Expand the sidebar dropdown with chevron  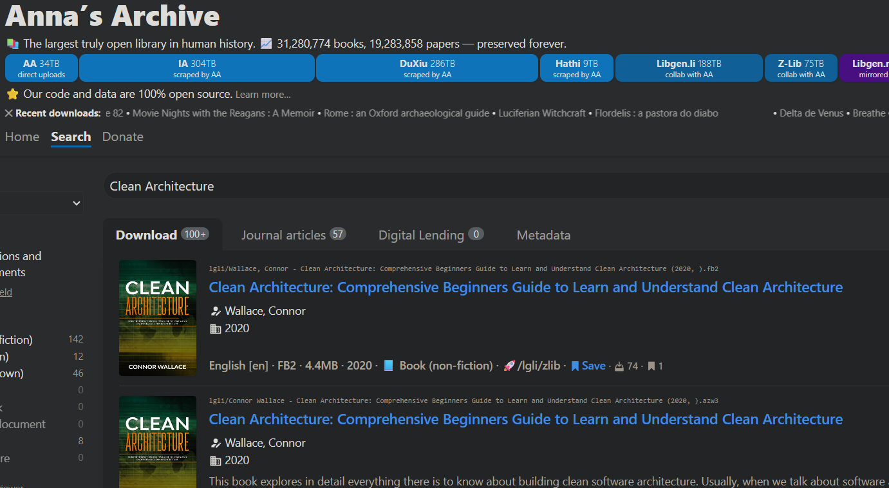(x=42, y=203)
